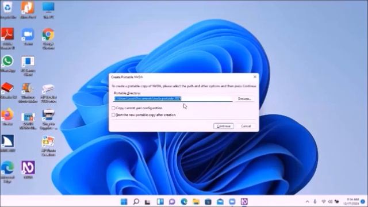Open the Windows Movie Maker film reel shortcut
Viewport: 368px width, 207px height.
click(x=28, y=93)
